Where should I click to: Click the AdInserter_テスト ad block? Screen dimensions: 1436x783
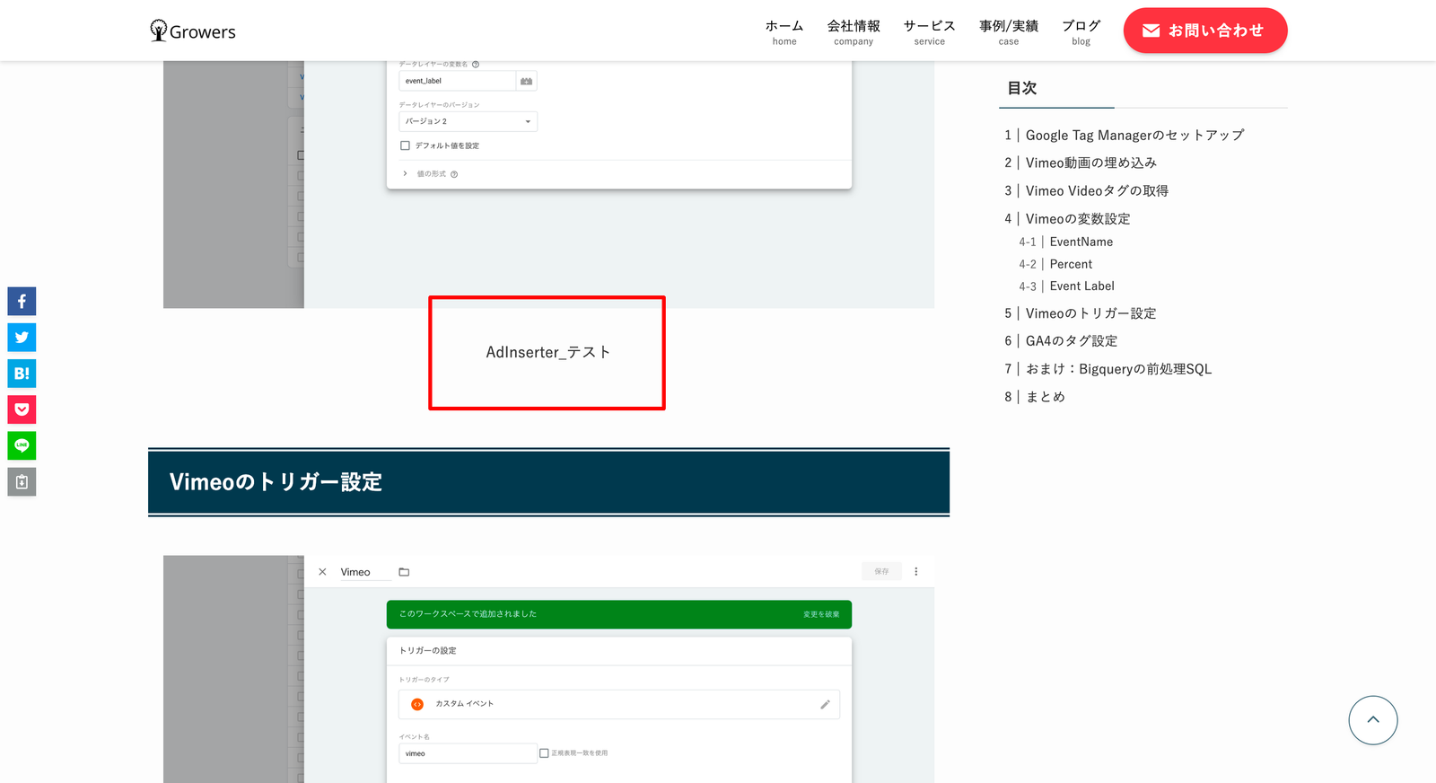(x=547, y=353)
